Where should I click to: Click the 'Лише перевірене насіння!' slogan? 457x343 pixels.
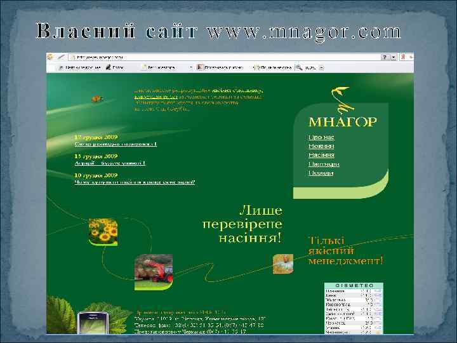[242, 224]
